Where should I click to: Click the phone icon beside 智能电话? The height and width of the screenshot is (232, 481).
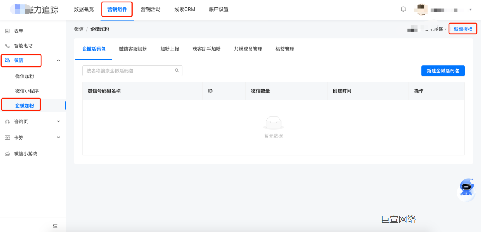pyautogui.click(x=7, y=46)
